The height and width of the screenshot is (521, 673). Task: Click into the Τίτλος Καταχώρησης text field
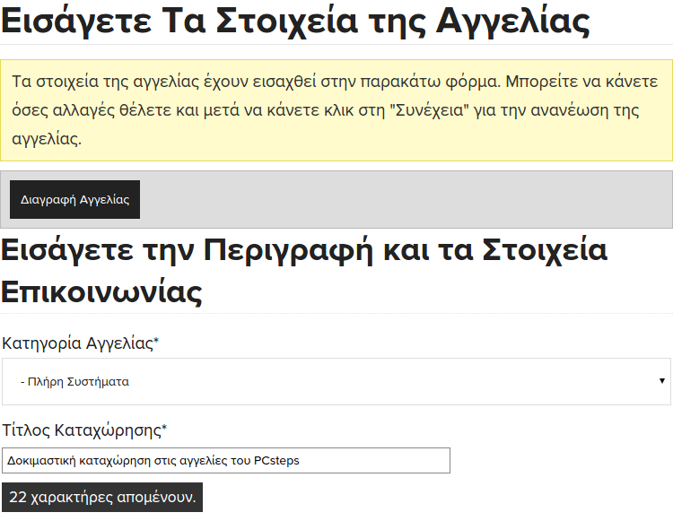(x=226, y=461)
